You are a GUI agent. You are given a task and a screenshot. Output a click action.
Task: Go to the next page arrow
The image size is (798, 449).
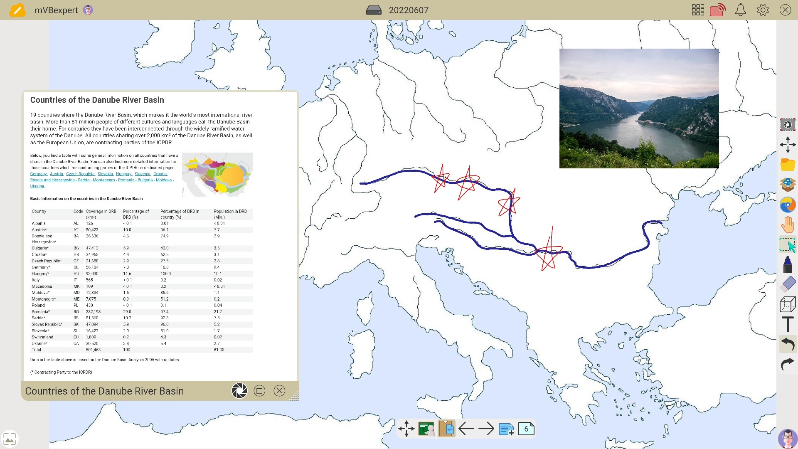[486, 429]
